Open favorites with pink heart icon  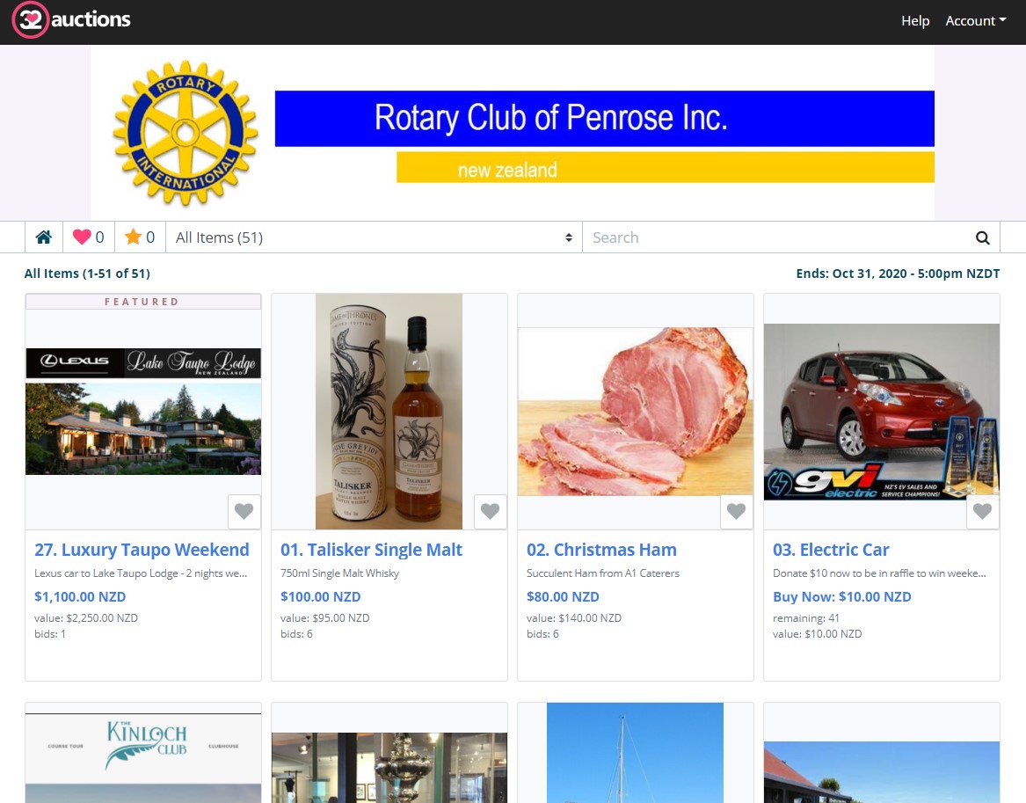pyautogui.click(x=88, y=237)
